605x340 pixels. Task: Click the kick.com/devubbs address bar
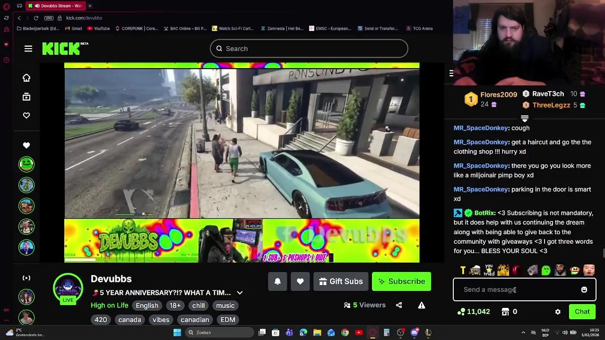click(x=84, y=18)
